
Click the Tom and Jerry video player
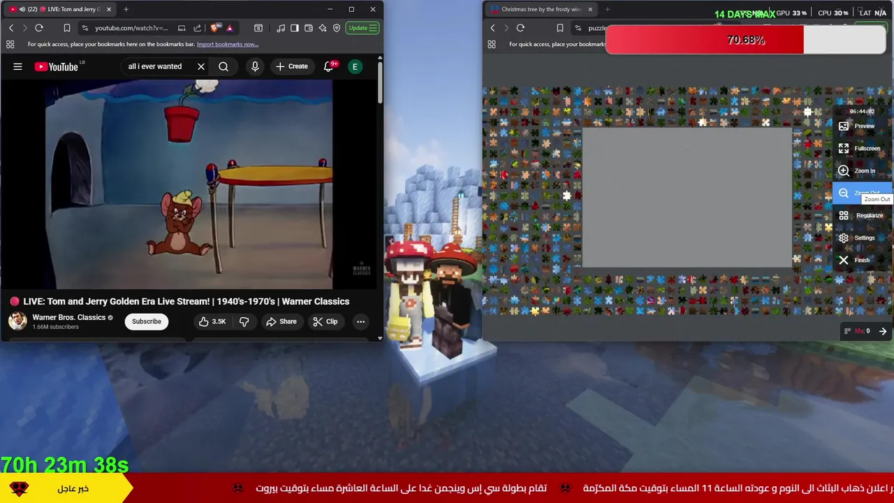click(x=189, y=184)
